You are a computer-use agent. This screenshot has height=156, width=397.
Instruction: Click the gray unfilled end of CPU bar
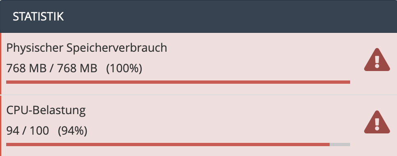[x=340, y=145]
